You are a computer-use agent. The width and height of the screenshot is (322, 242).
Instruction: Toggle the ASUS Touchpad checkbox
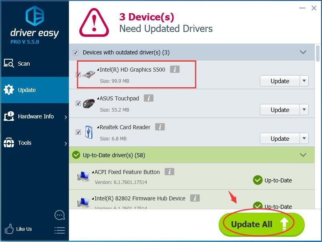[78, 104]
